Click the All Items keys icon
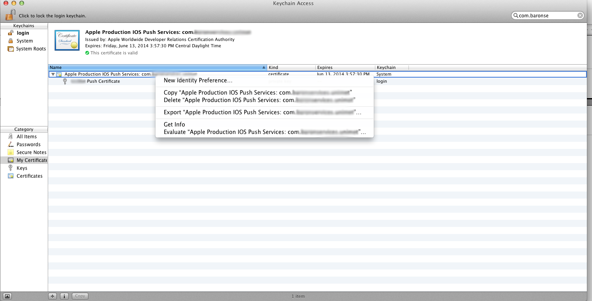The height and width of the screenshot is (301, 592). (x=11, y=137)
